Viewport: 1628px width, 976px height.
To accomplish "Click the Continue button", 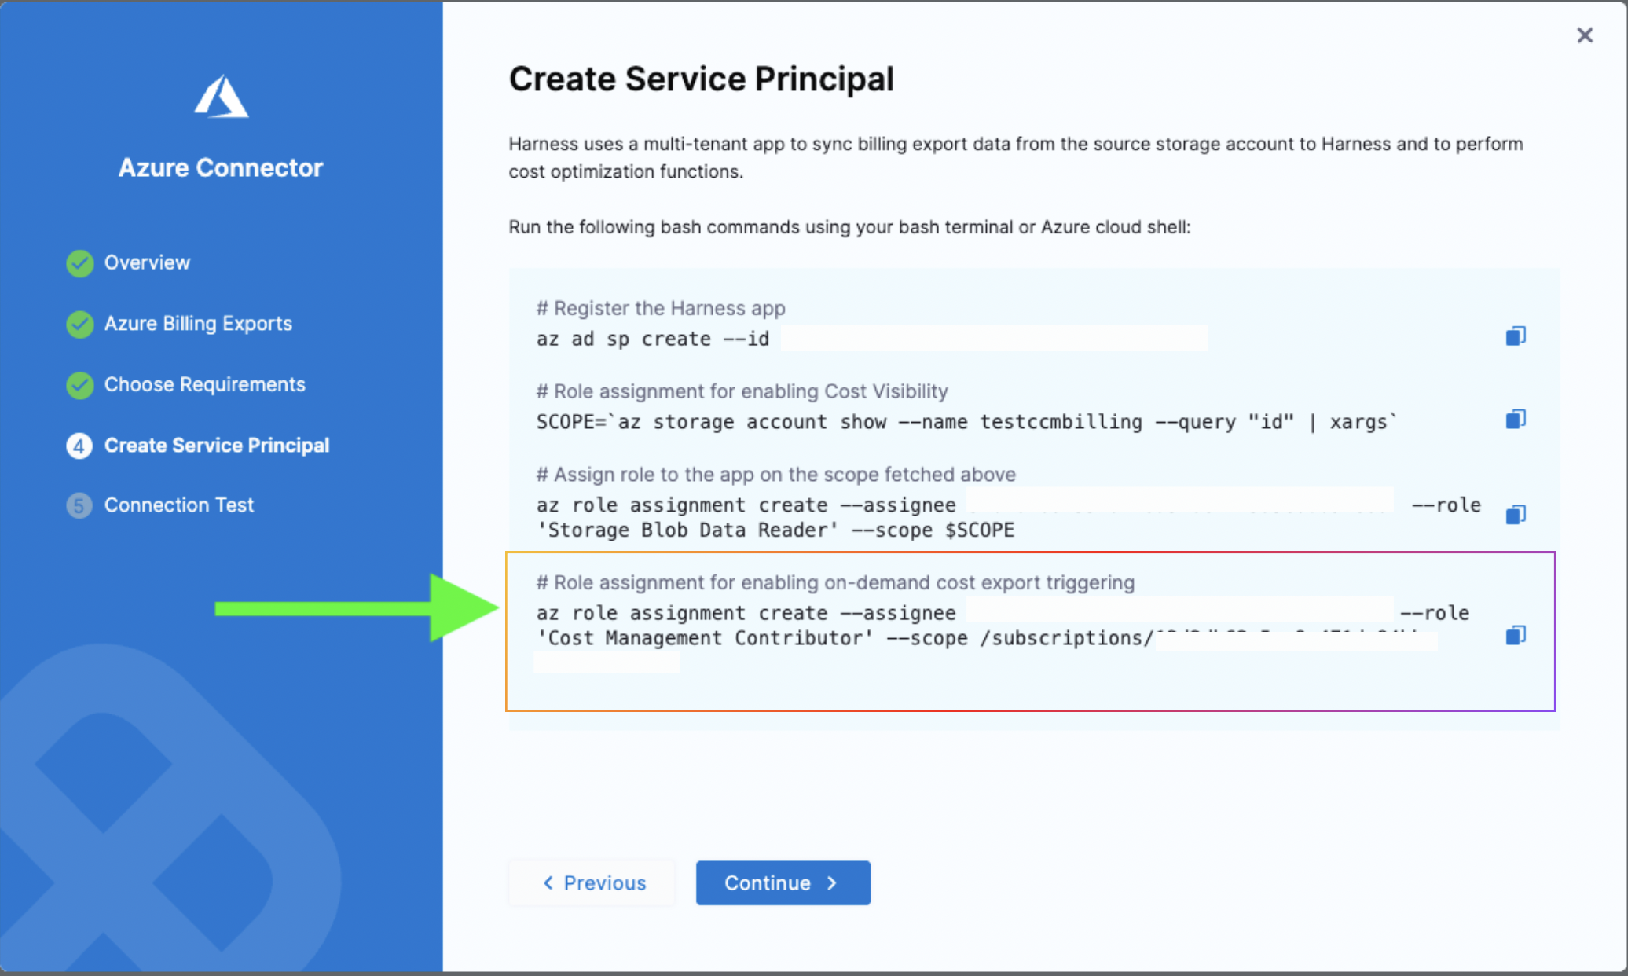I will [783, 882].
